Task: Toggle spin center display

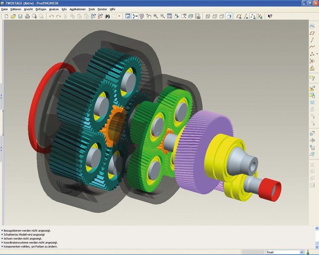Action: 135,16
